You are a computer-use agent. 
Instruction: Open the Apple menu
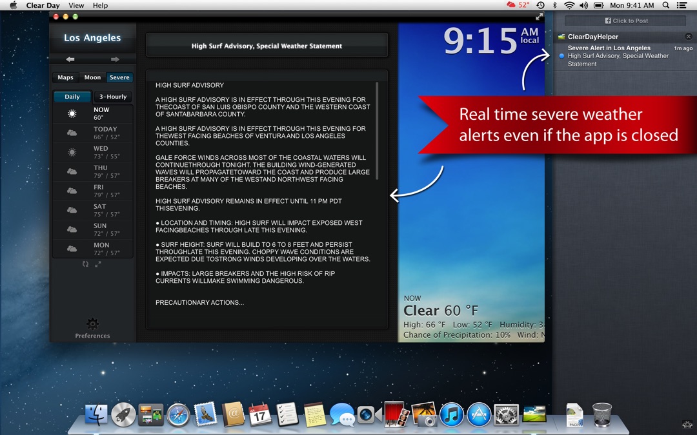(x=14, y=5)
